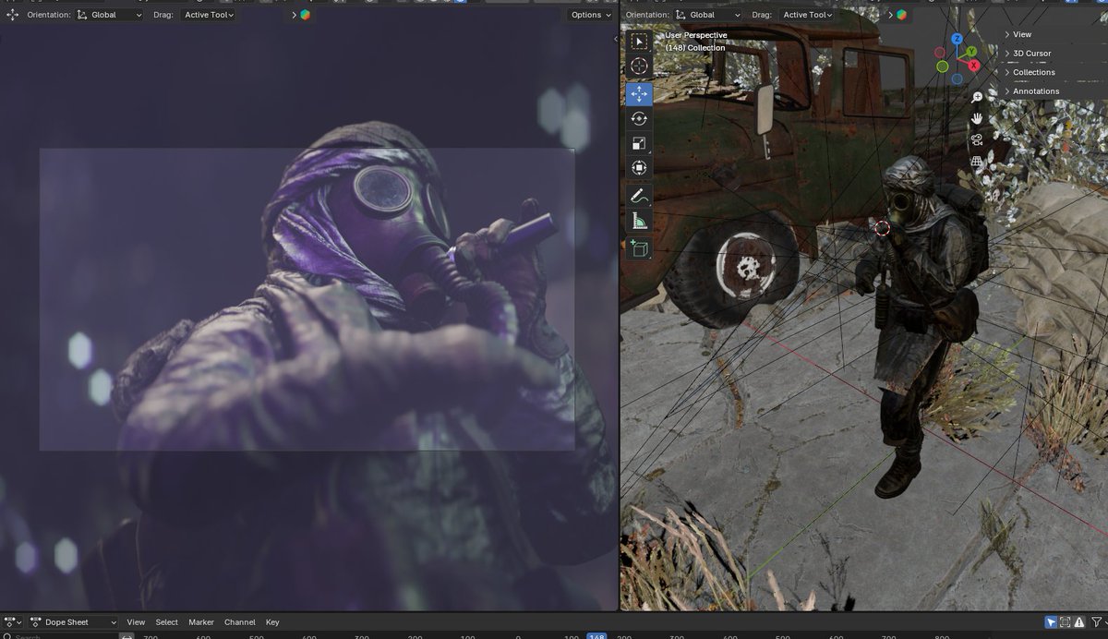The image size is (1108, 639).
Task: Expand the View sidebar panel
Action: pos(1021,34)
